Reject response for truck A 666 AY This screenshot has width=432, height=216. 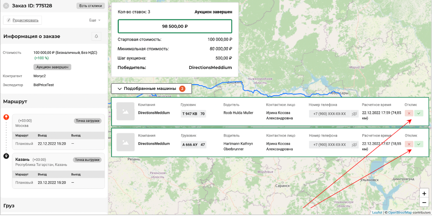click(409, 144)
